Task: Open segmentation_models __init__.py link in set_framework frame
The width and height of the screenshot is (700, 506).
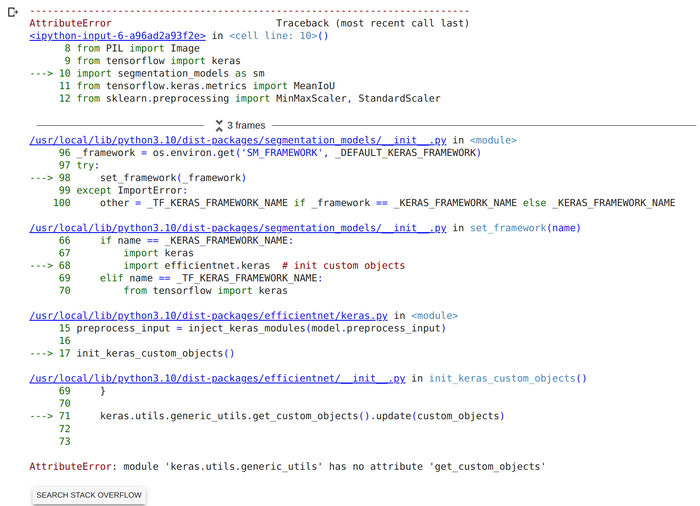Action: (238, 228)
